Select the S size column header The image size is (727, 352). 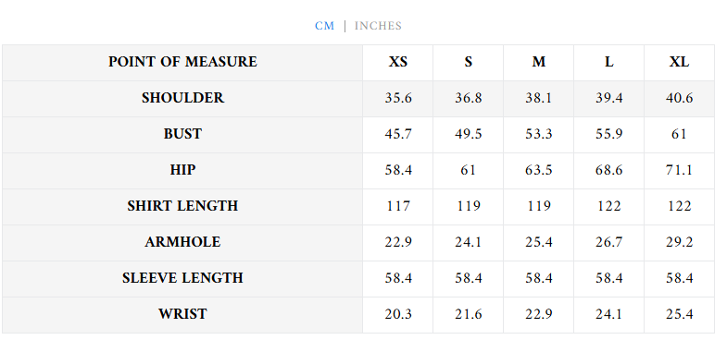pos(469,62)
